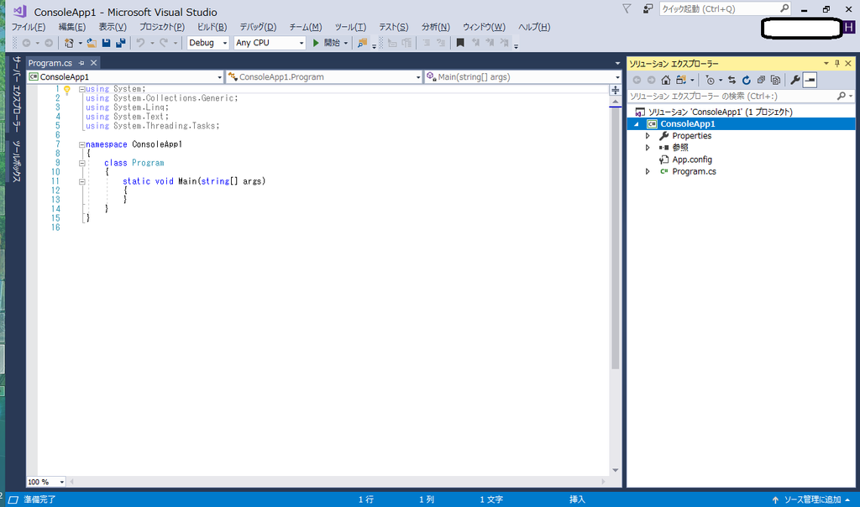The image size is (860, 507).
Task: Click the editor horizontal scroll right arrow
Action: click(603, 482)
